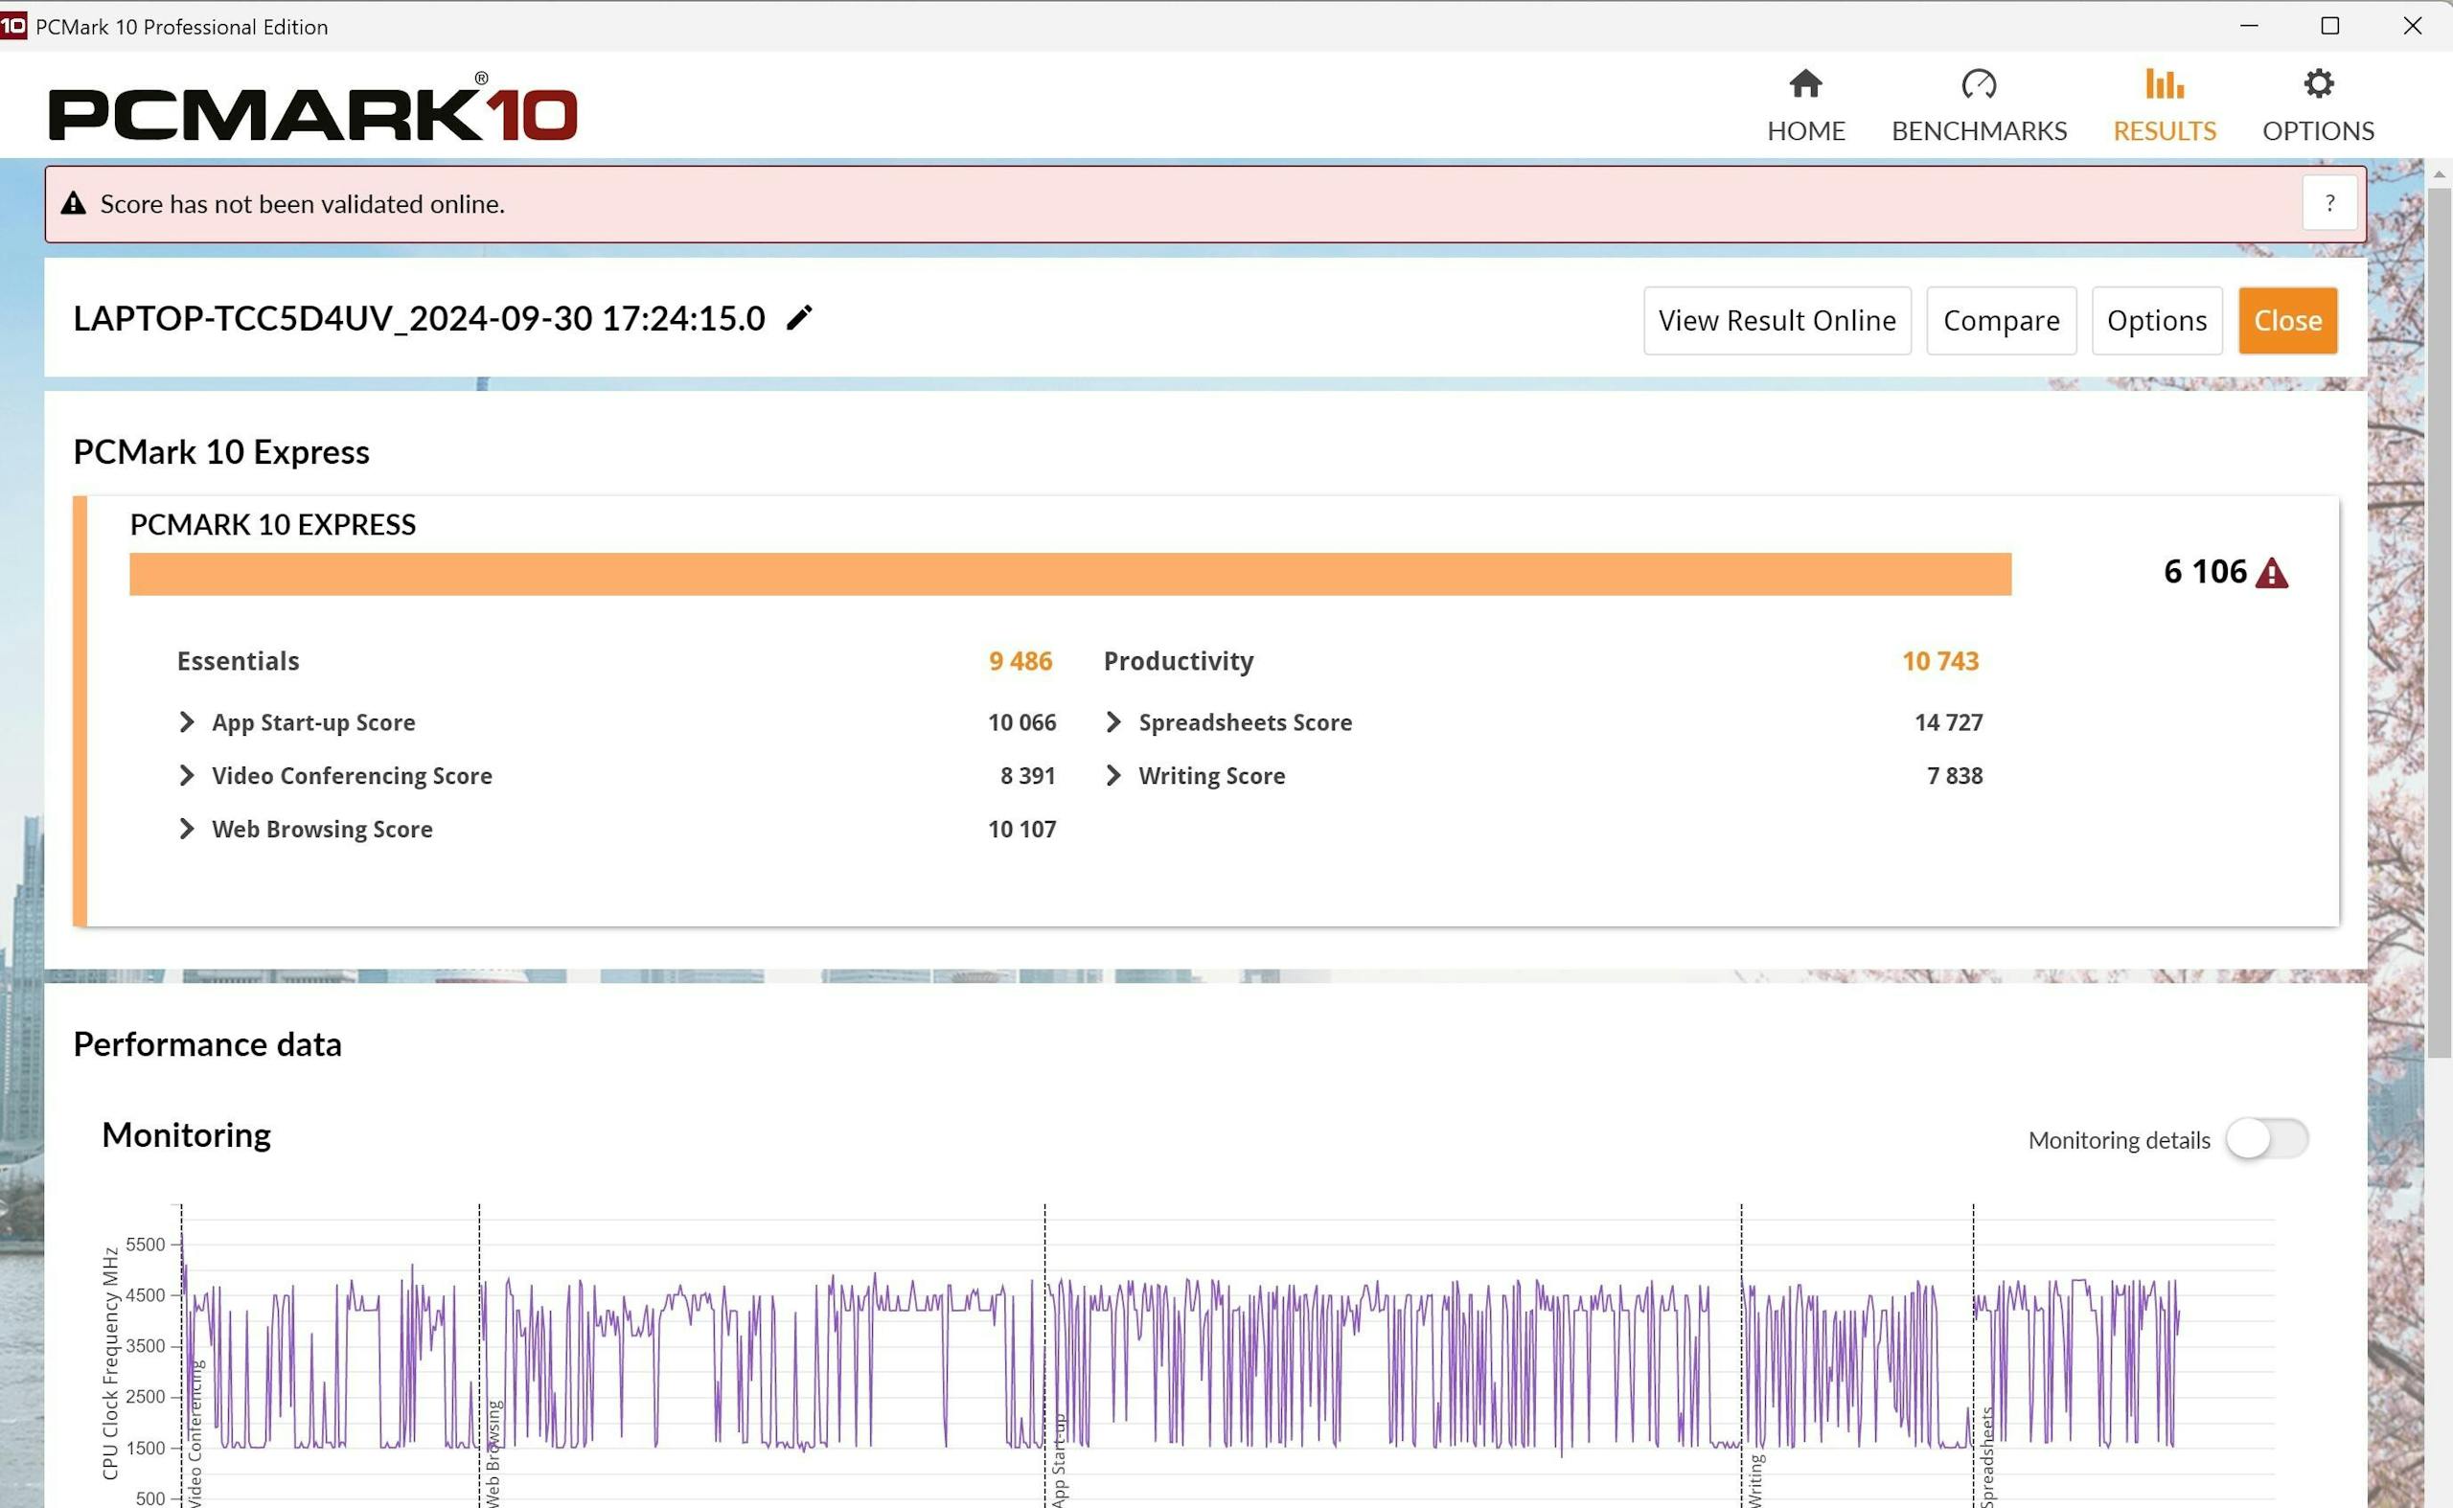Click the Writing marker on chart
The image size is (2453, 1508).
1755,1480
